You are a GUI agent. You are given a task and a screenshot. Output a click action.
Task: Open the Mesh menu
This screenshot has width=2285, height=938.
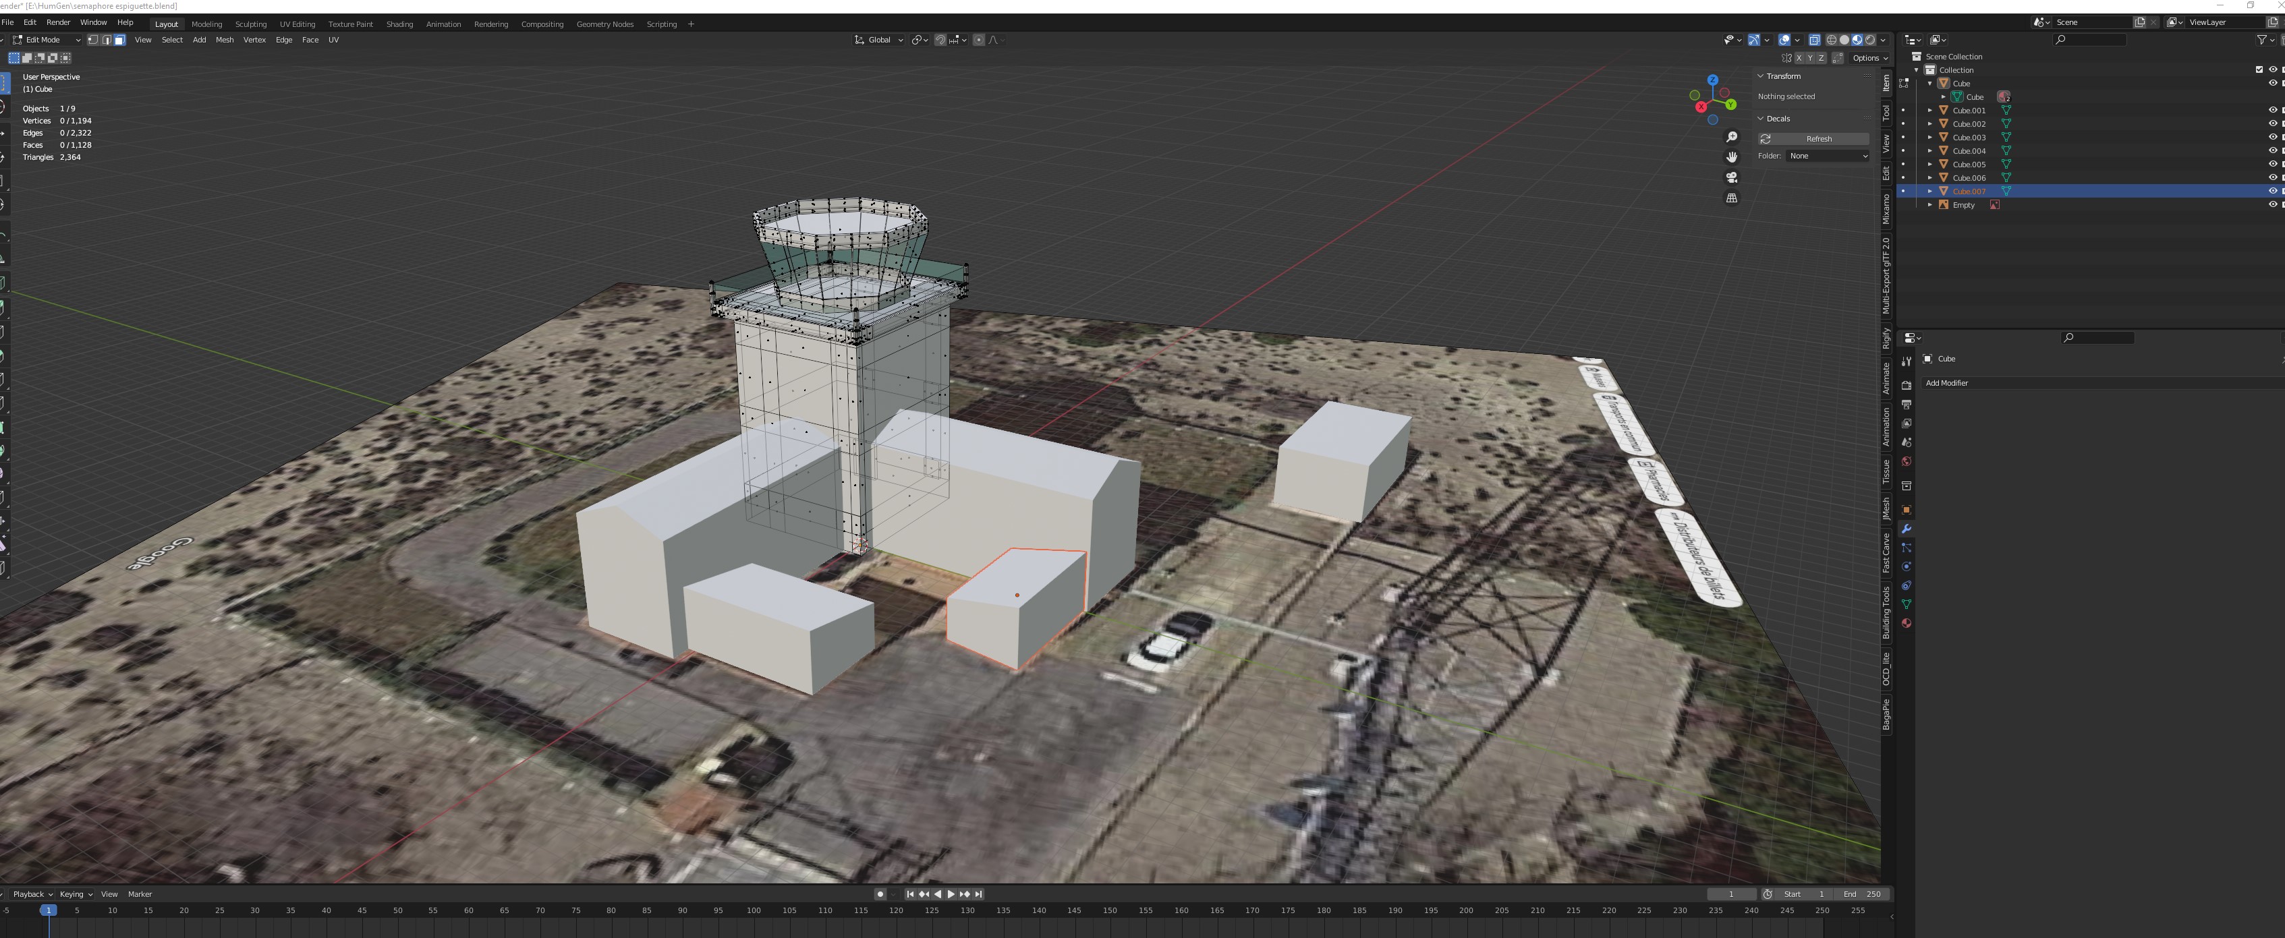[x=225, y=40]
